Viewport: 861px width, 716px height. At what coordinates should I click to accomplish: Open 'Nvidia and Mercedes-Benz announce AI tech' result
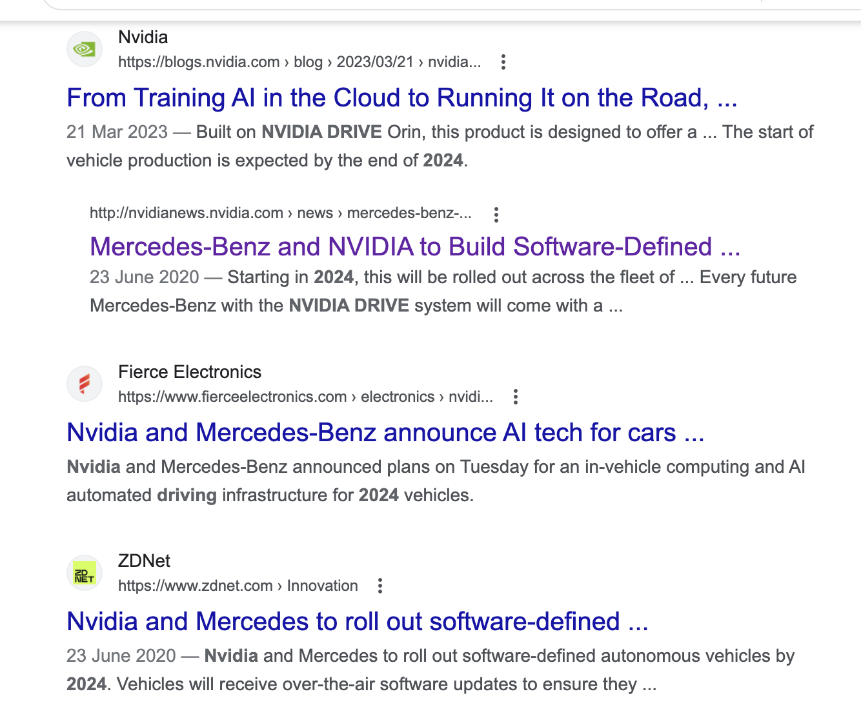tap(385, 433)
